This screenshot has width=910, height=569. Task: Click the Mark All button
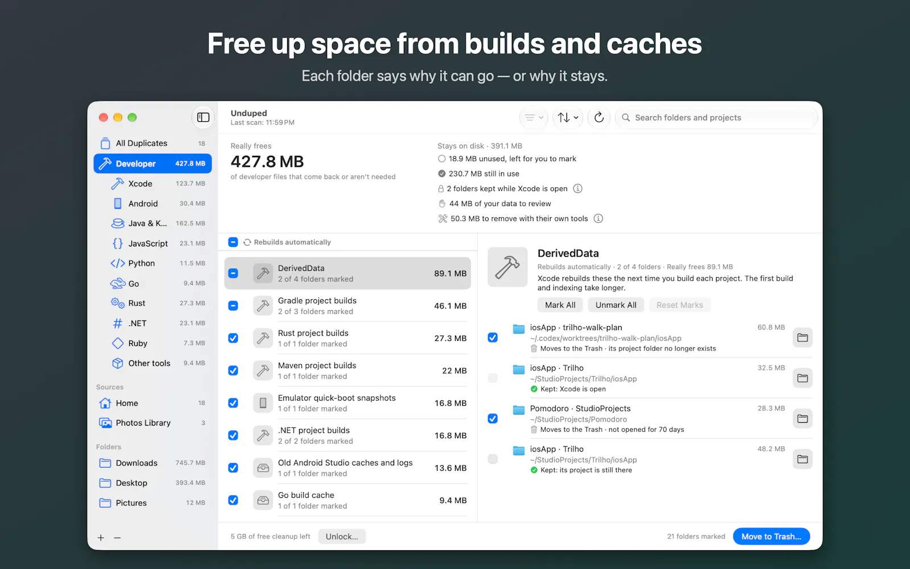(x=560, y=305)
